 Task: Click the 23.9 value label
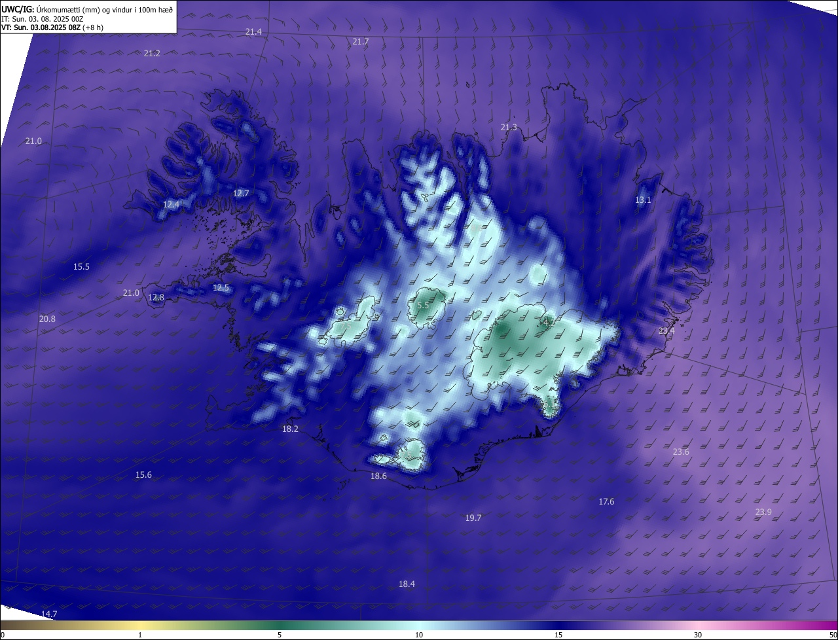[763, 512]
